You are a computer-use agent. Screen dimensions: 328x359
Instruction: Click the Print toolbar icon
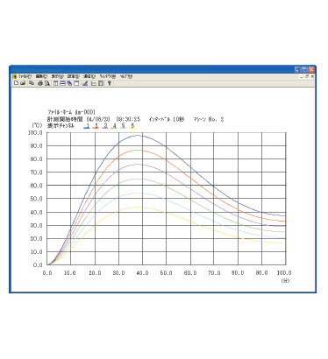pyautogui.click(x=40, y=83)
